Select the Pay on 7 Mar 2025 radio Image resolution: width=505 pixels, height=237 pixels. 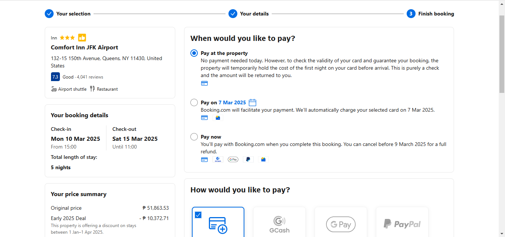pyautogui.click(x=194, y=102)
